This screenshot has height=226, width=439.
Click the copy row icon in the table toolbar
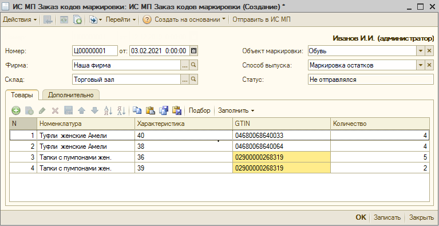pyautogui.click(x=29, y=110)
